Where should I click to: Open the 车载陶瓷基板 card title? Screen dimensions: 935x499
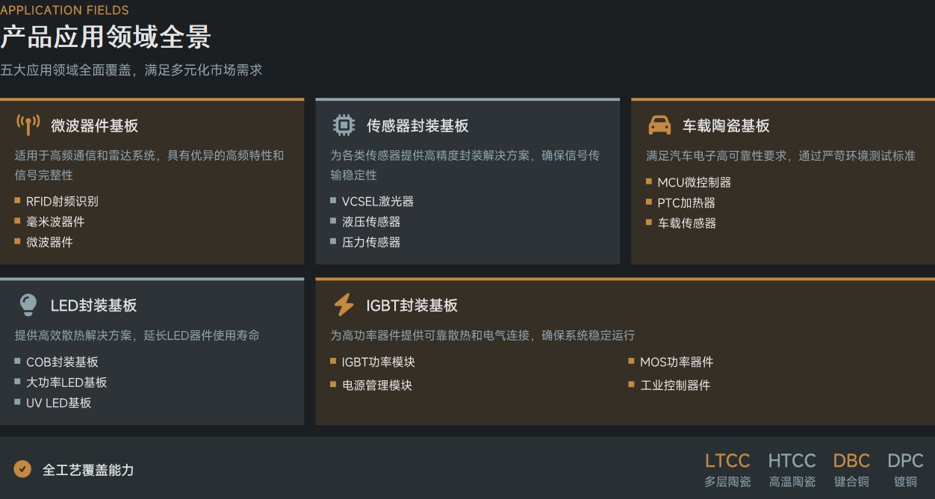pos(726,126)
